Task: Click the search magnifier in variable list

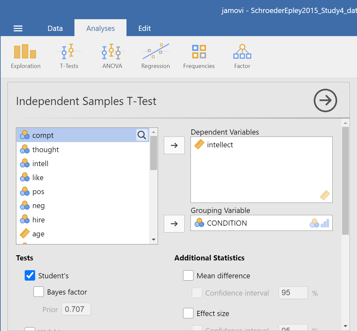Action: pyautogui.click(x=142, y=135)
